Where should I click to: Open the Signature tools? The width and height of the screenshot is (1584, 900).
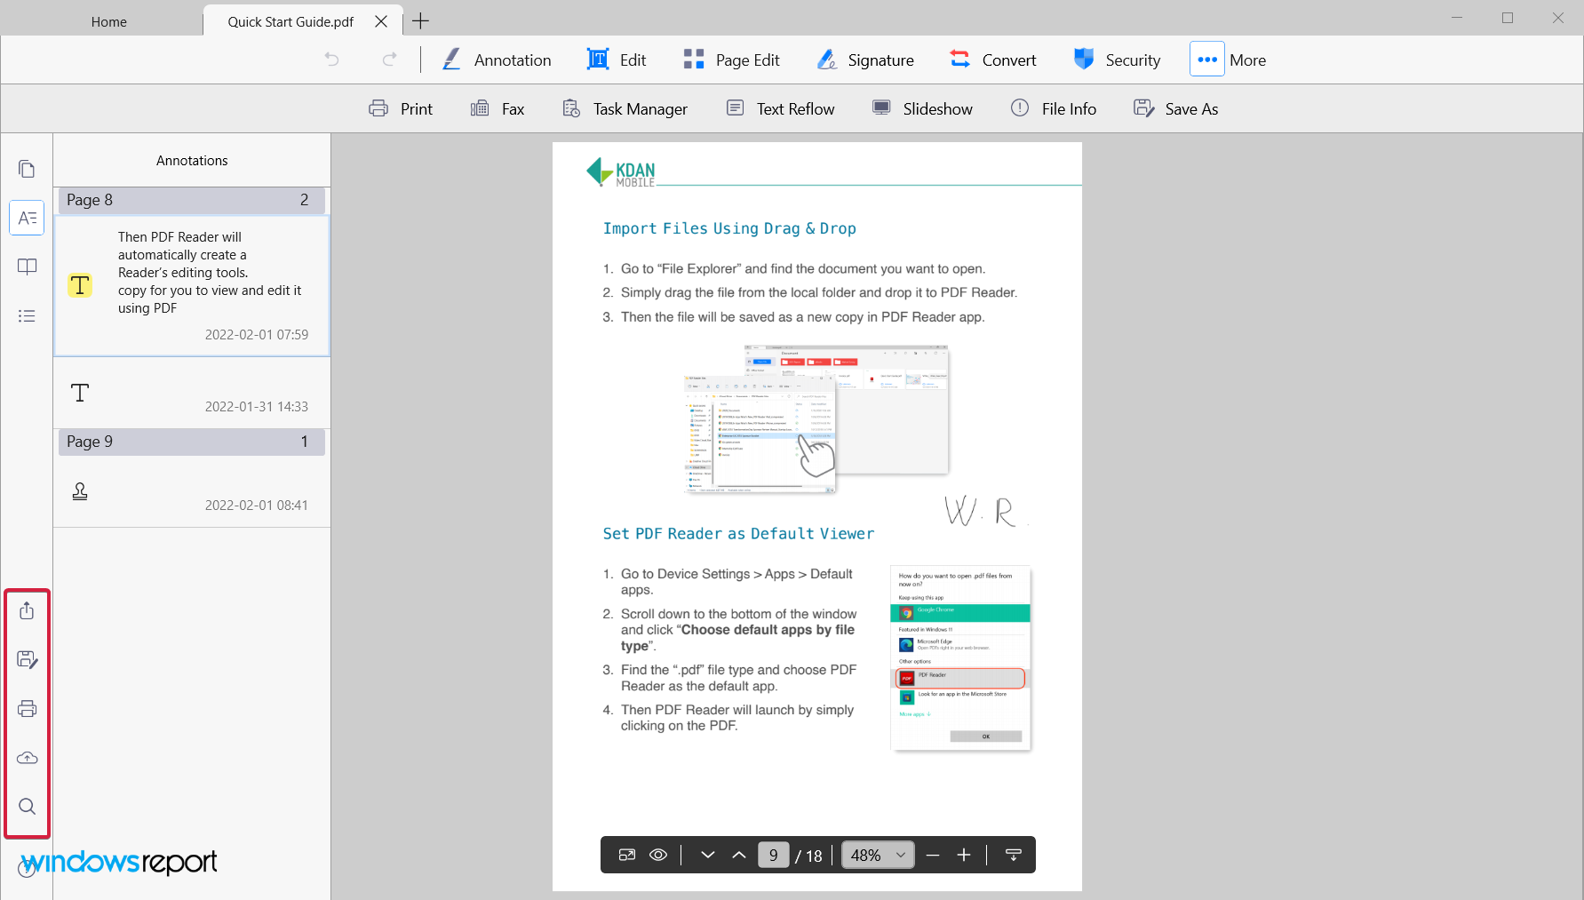865,60
